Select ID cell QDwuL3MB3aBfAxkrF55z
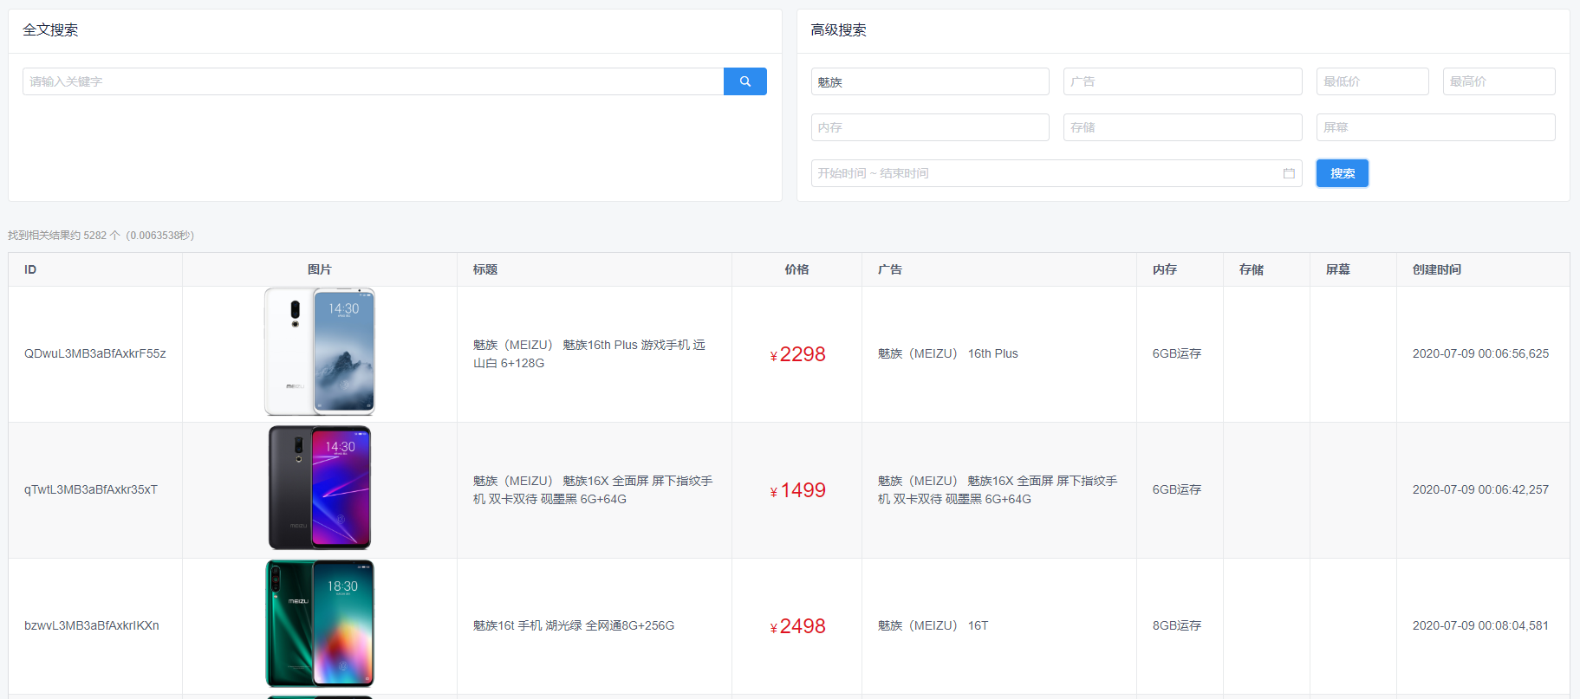This screenshot has width=1580, height=699. point(95,353)
